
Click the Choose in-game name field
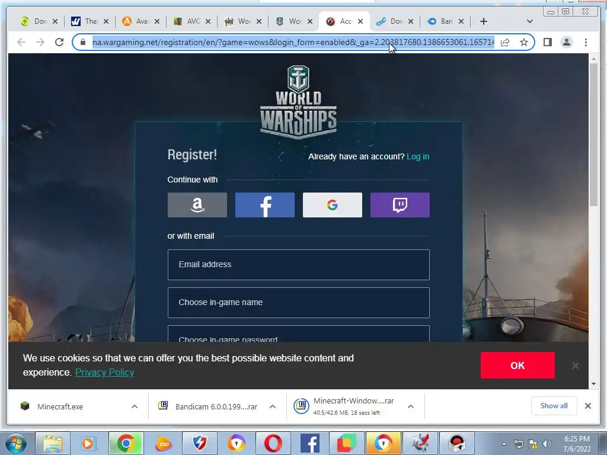(x=299, y=303)
